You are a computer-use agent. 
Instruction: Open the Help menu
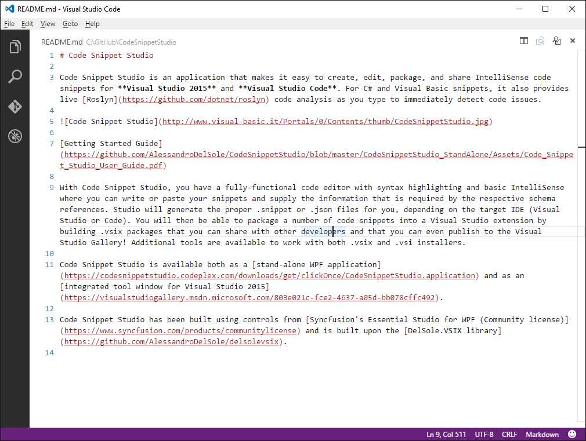tap(92, 24)
